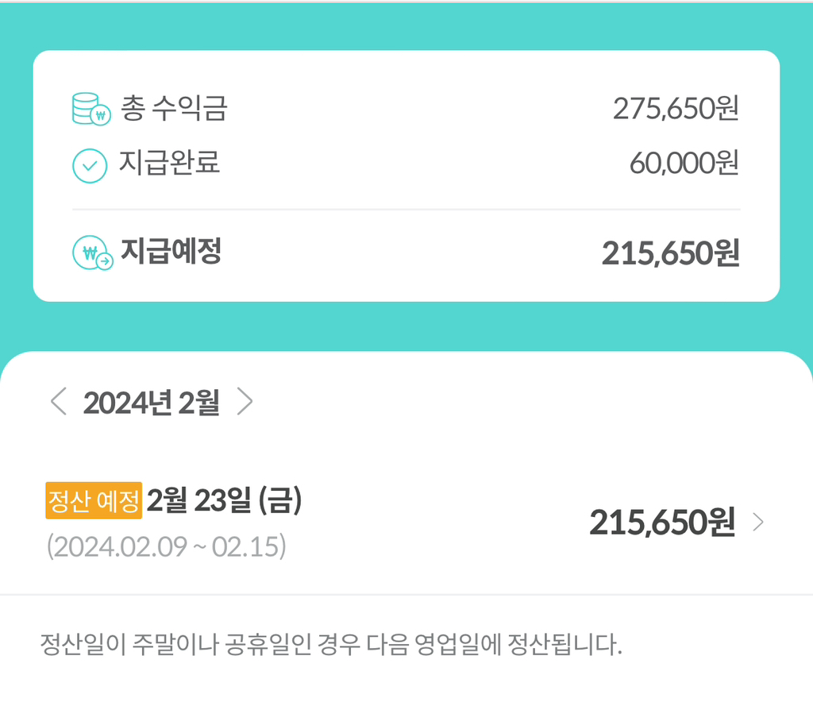
Task: Click the divider line above 지급예정
Action: [x=406, y=210]
